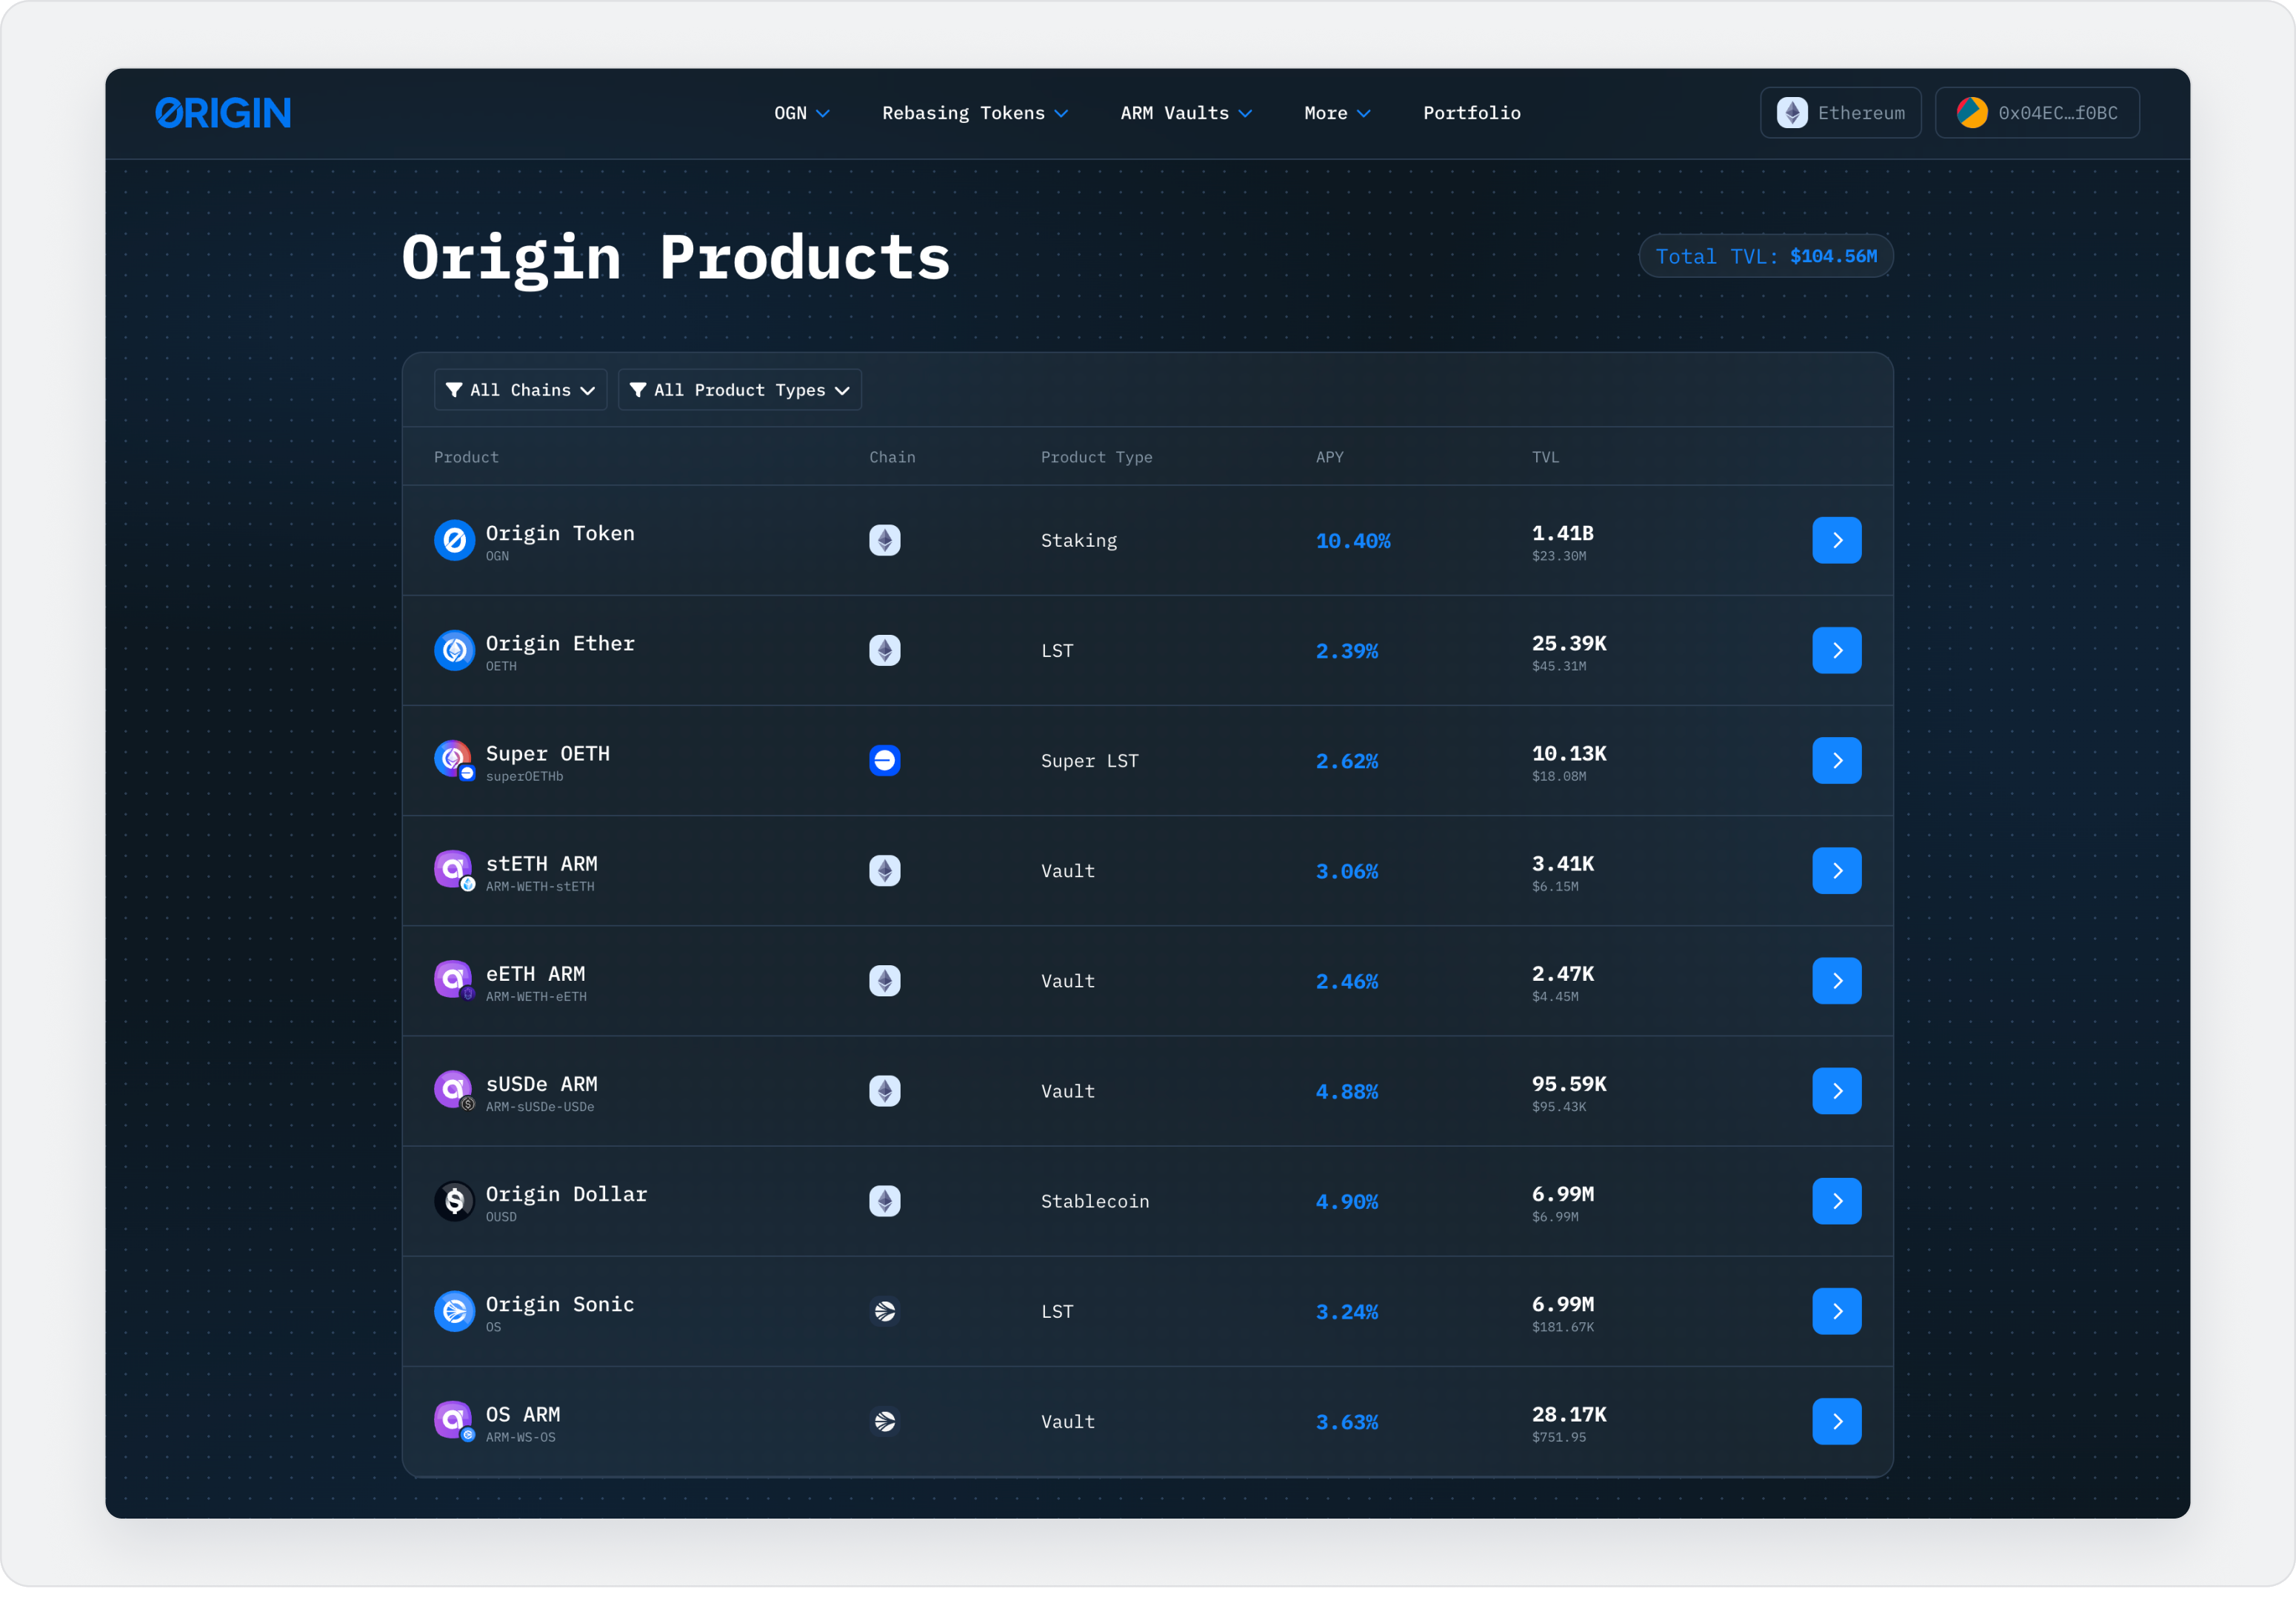
Task: Click the Stablecoin product type cell
Action: click(1095, 1201)
